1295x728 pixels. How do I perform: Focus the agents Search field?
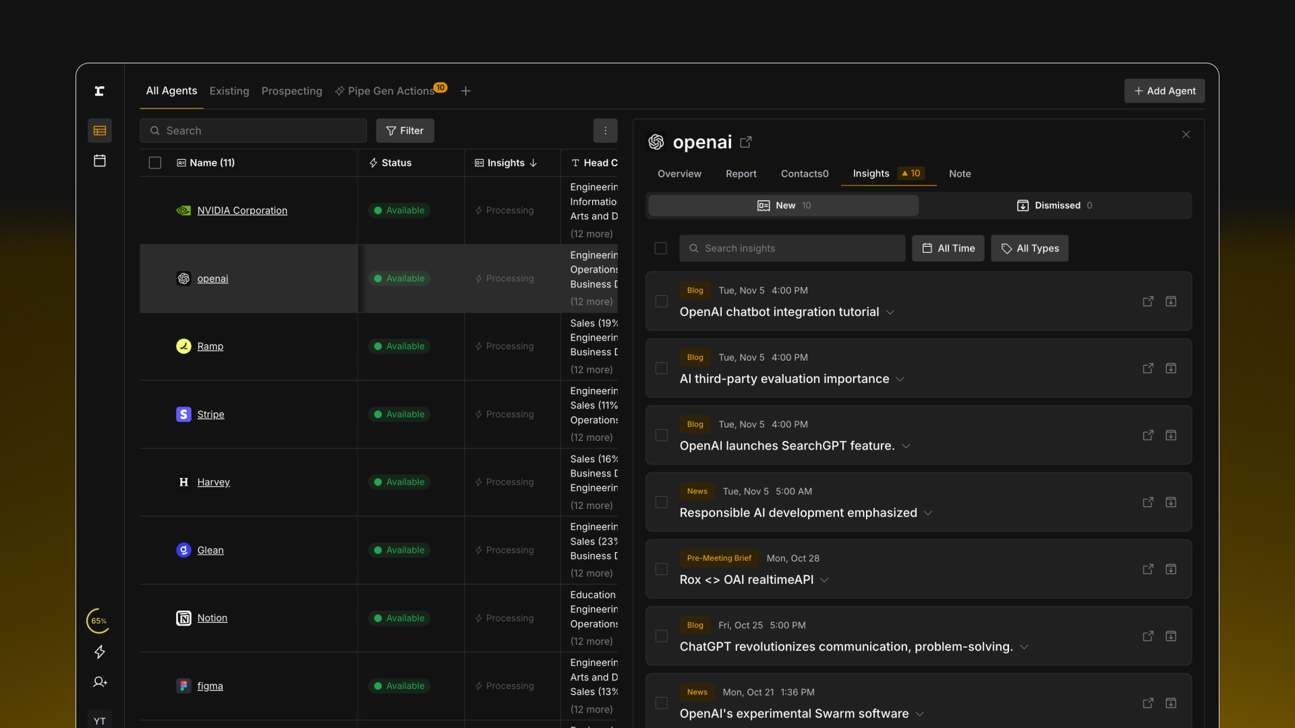click(253, 131)
